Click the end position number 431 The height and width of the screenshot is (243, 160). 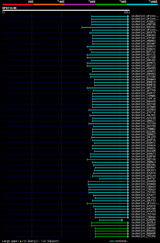tap(126, 13)
